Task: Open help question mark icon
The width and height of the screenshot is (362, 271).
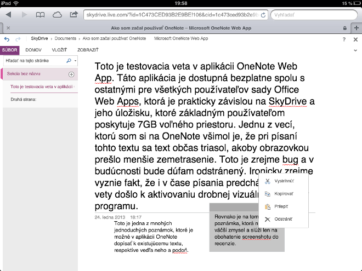Action: [x=344, y=39]
